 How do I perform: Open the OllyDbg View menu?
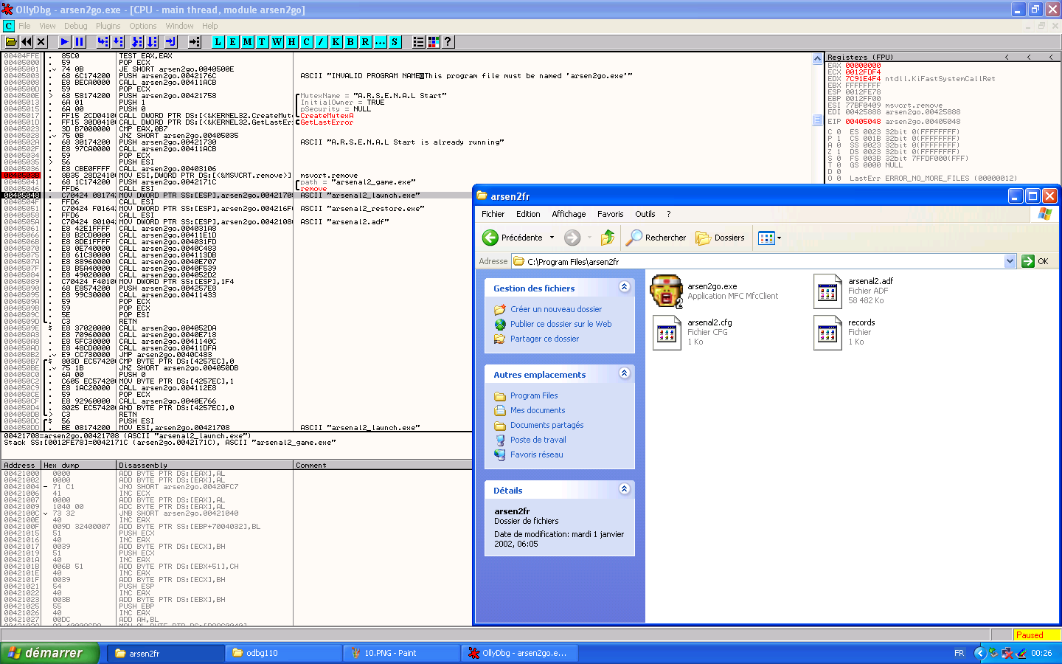coord(47,26)
